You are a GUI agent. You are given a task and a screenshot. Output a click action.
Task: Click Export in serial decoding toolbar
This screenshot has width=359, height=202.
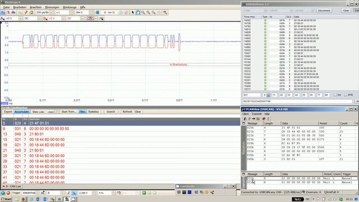pos(8,112)
